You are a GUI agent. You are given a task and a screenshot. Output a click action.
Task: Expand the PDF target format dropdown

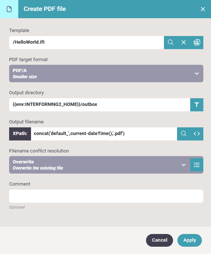point(106,74)
